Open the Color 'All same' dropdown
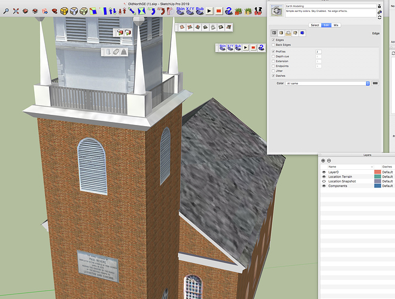The width and height of the screenshot is (395, 299). click(327, 83)
